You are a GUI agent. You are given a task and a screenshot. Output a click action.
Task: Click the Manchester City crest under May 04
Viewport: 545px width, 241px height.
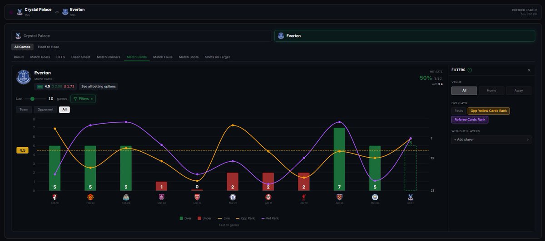coord(375,197)
